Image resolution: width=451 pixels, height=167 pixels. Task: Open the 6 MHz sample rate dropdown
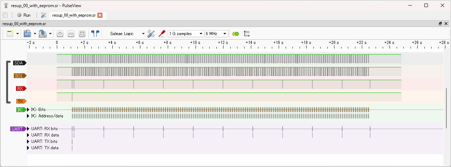click(216, 34)
